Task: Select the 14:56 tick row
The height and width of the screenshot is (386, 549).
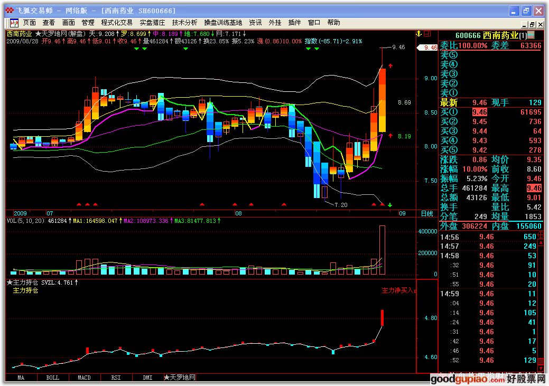Action: 488,237
